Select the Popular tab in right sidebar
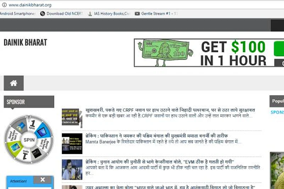This screenshot has height=189, width=284. pos(277,101)
